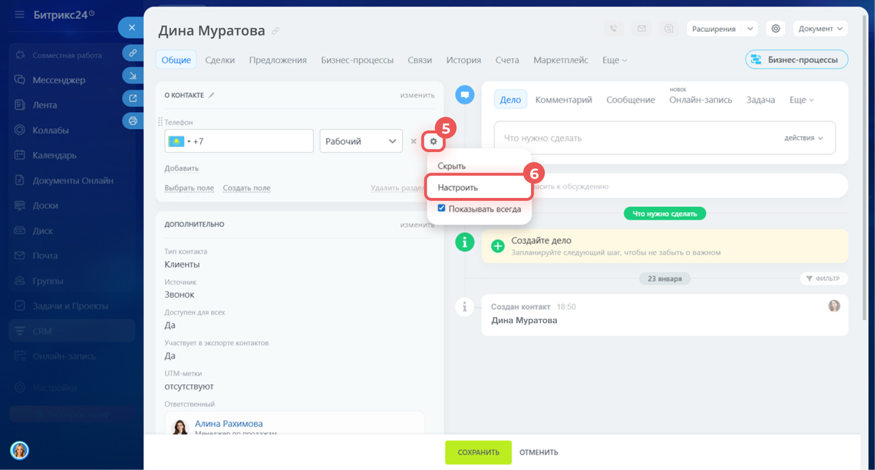Screen dimensions: 875x470
Task: Expand the Документ dropdown
Action: tap(820, 29)
